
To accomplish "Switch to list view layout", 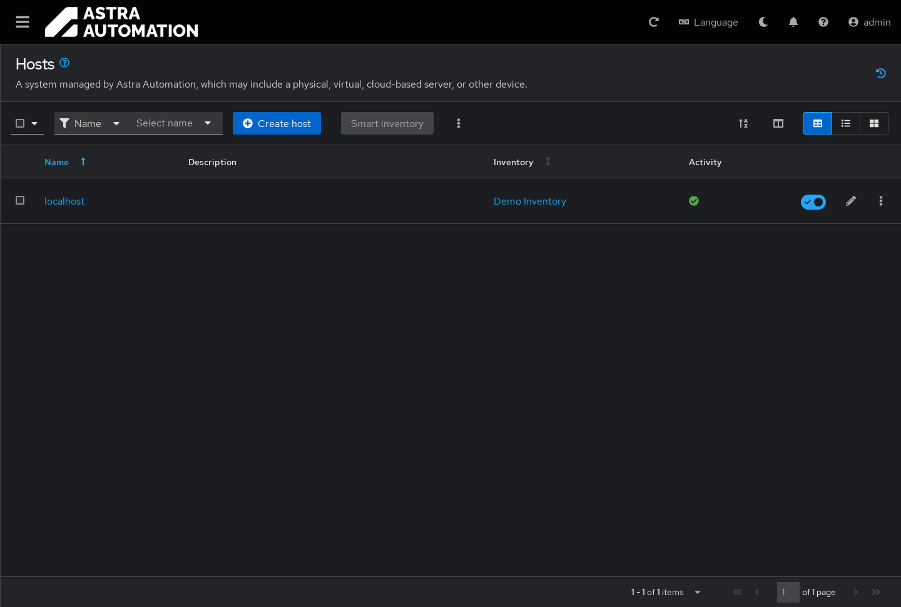I will pyautogui.click(x=846, y=123).
